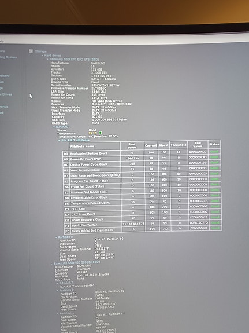
Task: Click the Raw Value column header
Action: (198, 145)
